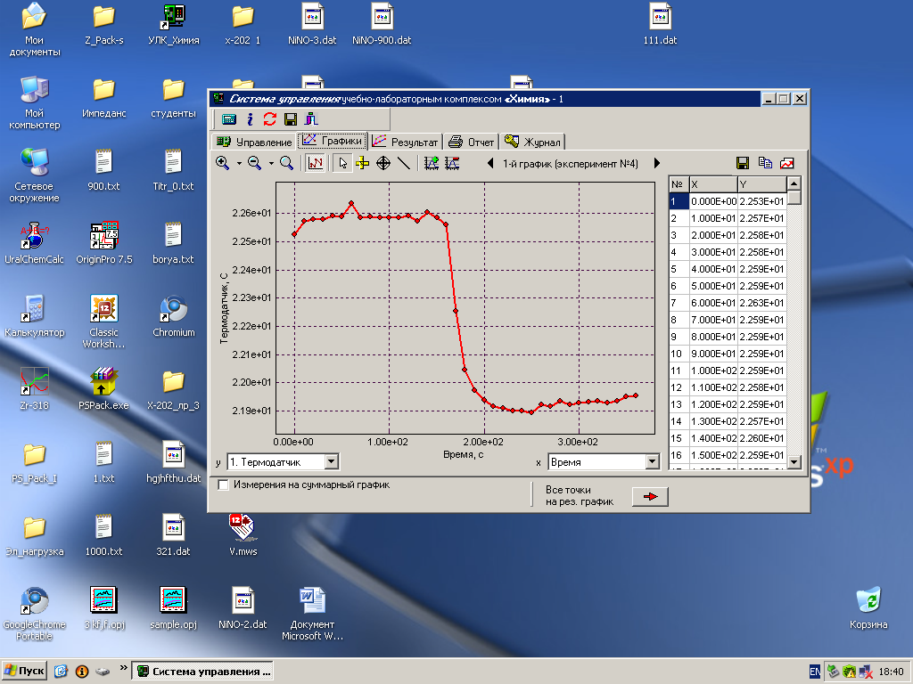
Task: Select the UralChemCalc desktop icon
Action: 35,242
